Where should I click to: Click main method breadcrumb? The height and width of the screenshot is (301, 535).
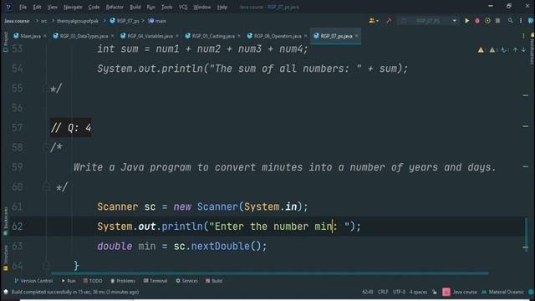(157, 21)
